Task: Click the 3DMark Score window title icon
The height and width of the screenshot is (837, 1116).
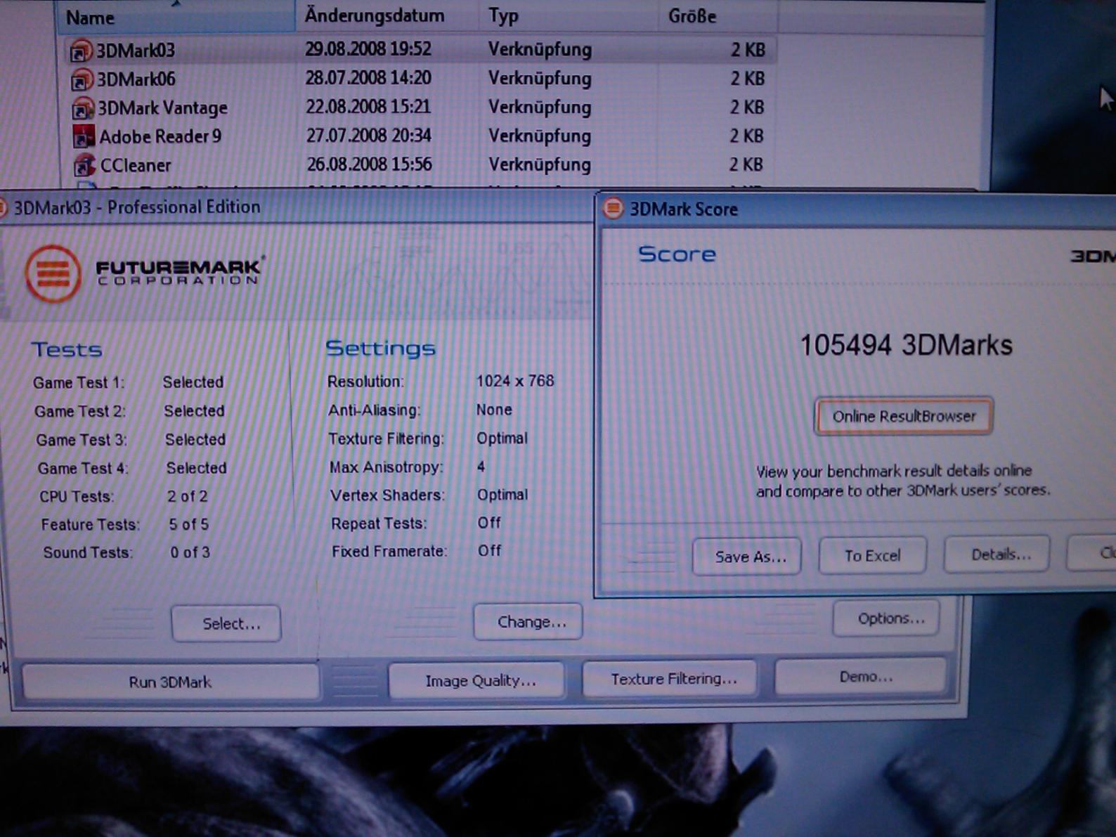Action: tap(613, 208)
